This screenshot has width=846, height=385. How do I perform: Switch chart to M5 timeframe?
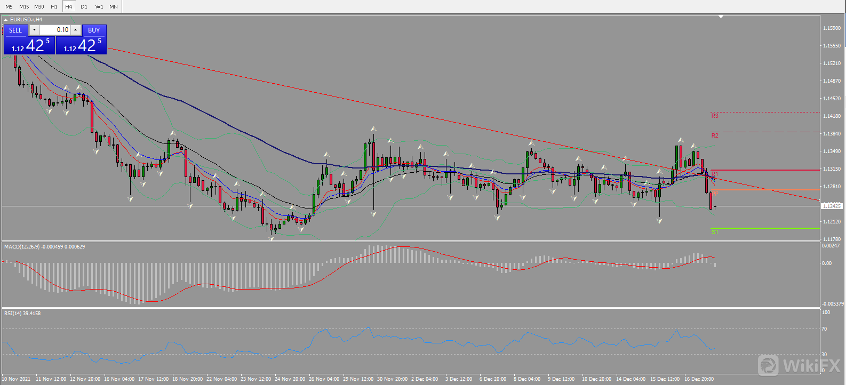pos(9,6)
